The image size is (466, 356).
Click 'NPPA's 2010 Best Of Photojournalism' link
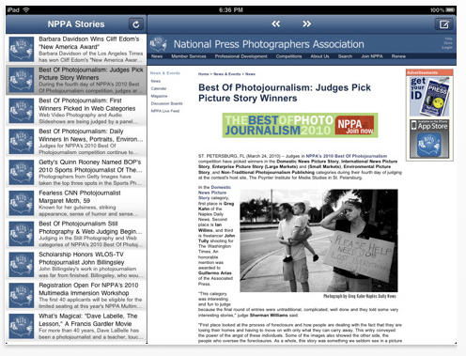(x=347, y=156)
